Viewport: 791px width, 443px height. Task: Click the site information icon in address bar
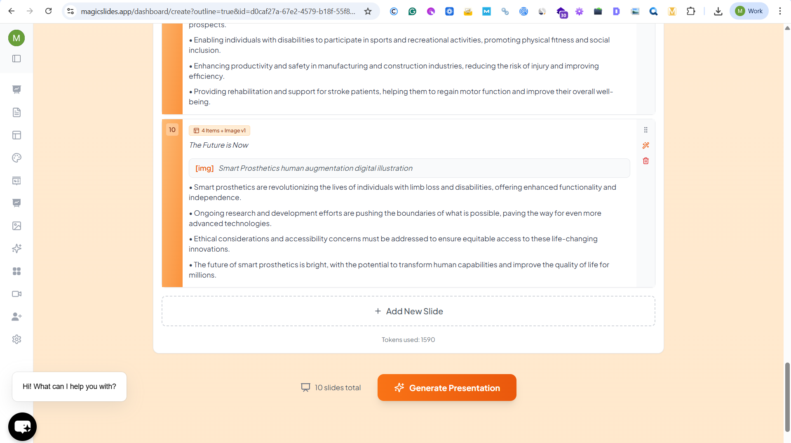(70, 11)
